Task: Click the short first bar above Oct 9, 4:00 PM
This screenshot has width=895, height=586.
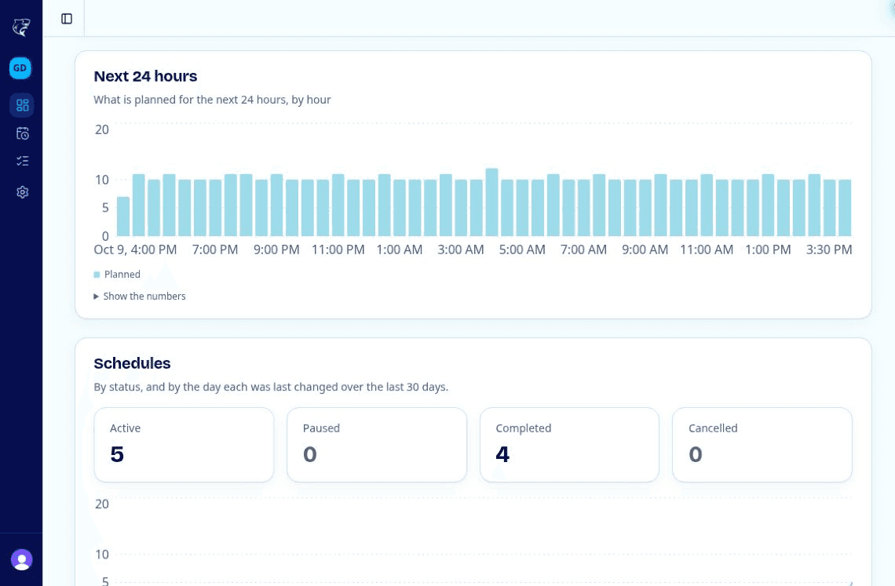Action: [123, 217]
